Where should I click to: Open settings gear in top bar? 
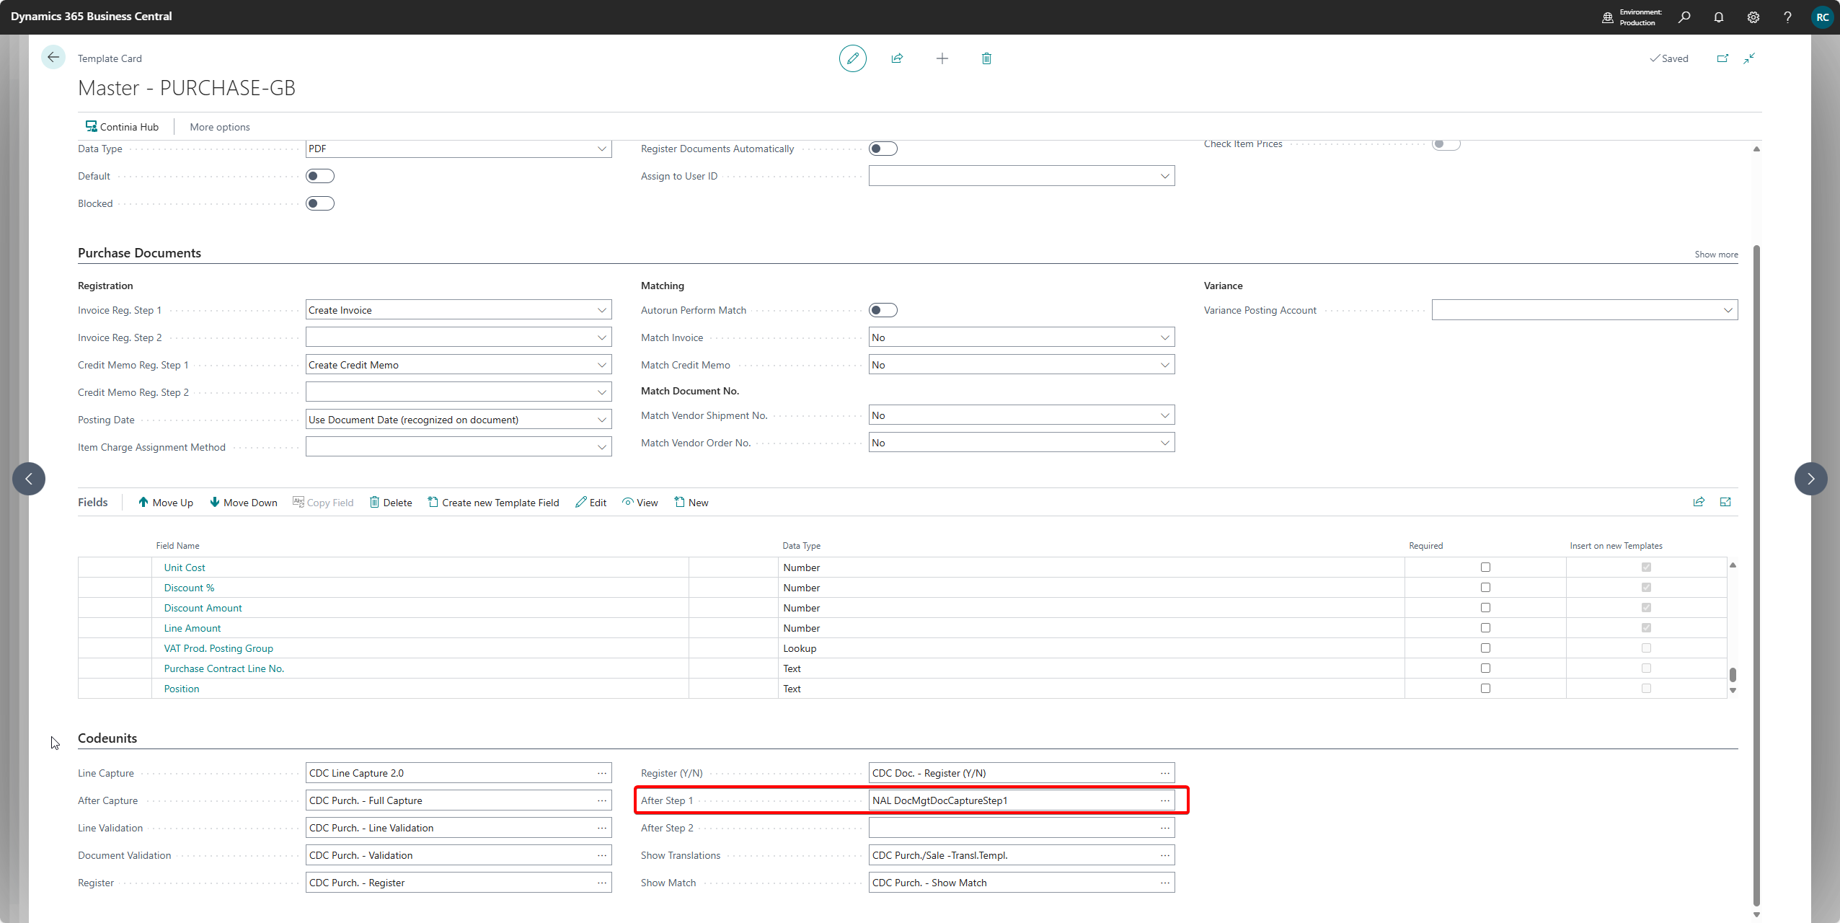(1753, 17)
